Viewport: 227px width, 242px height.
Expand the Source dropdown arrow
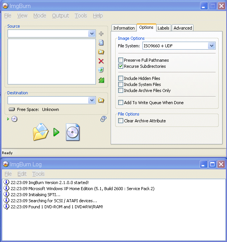tap(92, 33)
